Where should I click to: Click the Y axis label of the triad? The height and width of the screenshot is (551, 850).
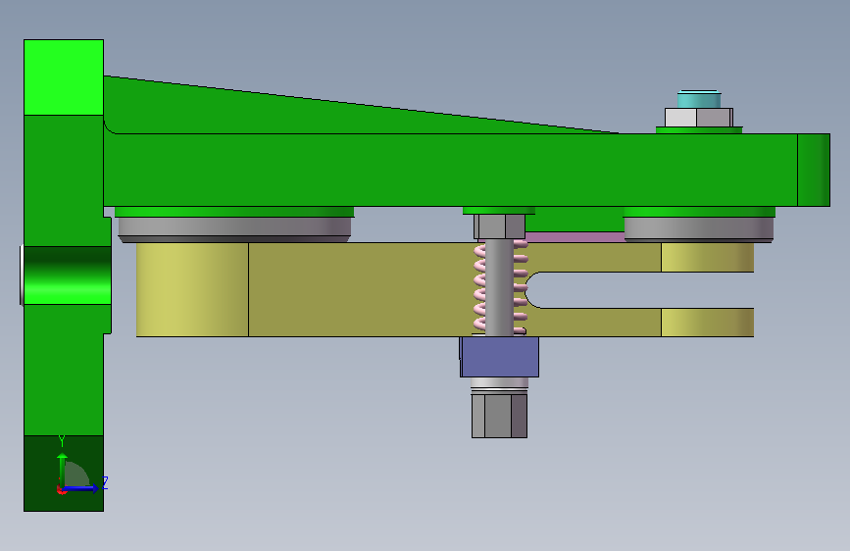click(62, 441)
